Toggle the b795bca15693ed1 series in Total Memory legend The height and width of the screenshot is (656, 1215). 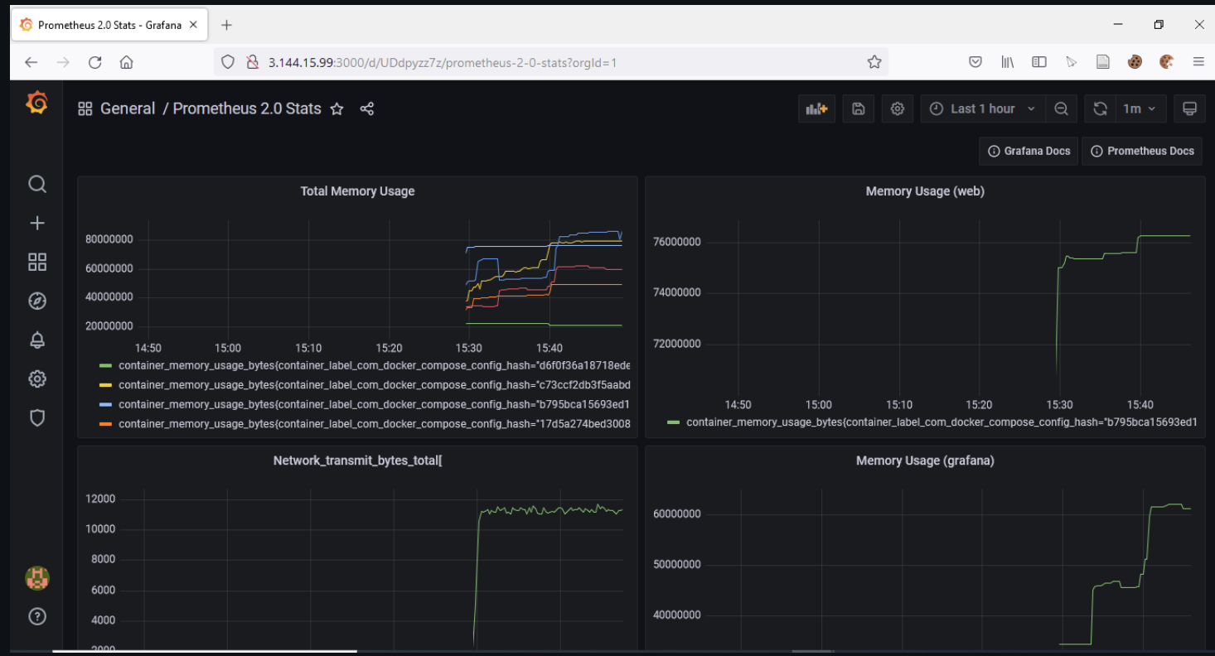coord(374,404)
